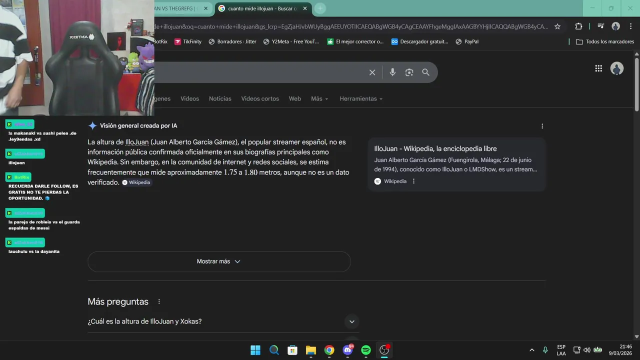640x360 pixels.
Task: Open the ESP LAA language switcher
Action: coord(561,350)
